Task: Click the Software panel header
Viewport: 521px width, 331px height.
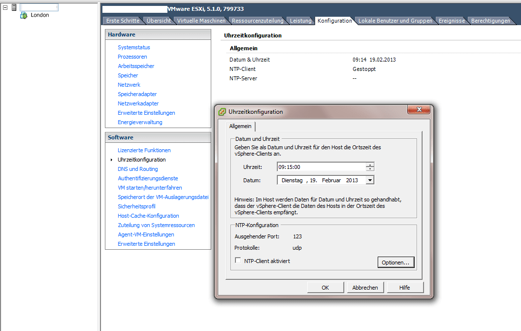Action: coord(158,137)
